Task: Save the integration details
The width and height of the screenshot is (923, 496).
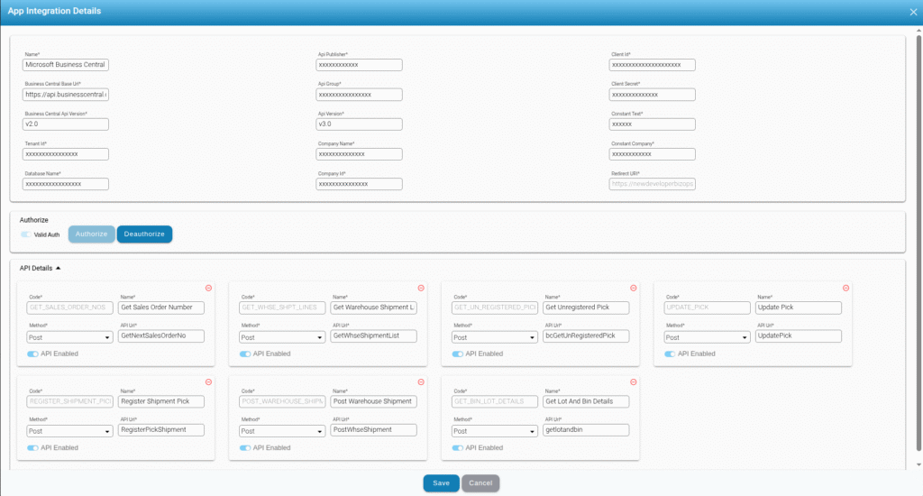Action: [441, 483]
